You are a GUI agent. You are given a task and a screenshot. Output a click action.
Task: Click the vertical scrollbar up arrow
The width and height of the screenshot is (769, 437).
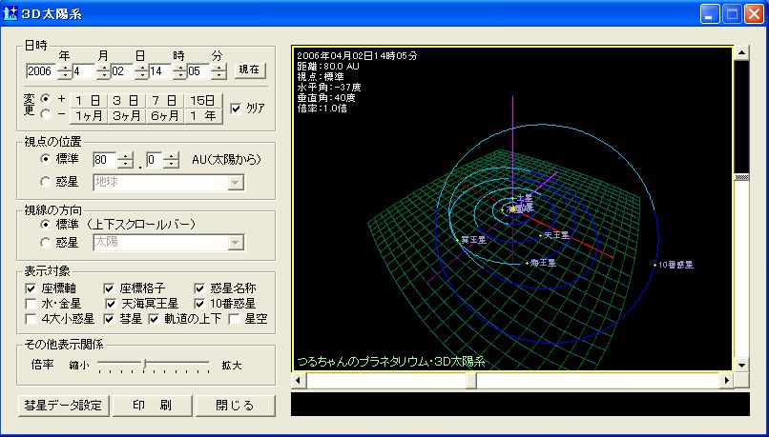tap(741, 54)
